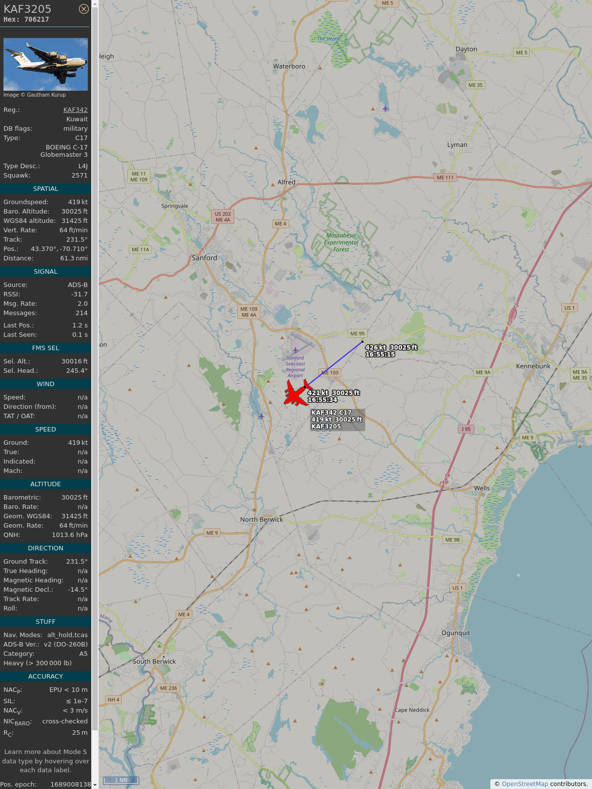Click the Sanford Seacoast Regional Airport icon

click(x=296, y=351)
